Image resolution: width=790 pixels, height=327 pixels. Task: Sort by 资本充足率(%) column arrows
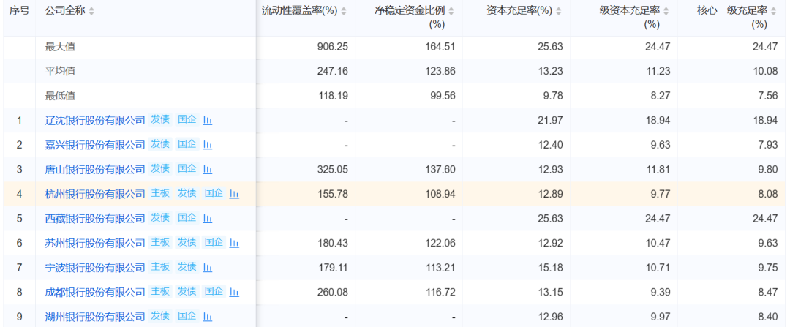coord(559,11)
